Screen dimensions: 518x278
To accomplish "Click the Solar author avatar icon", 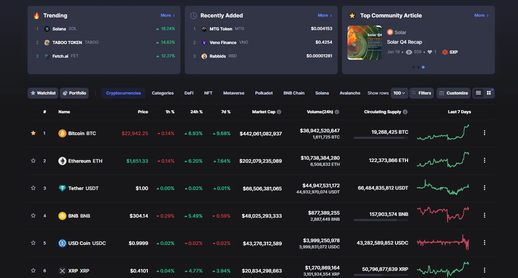I will pyautogui.click(x=390, y=32).
